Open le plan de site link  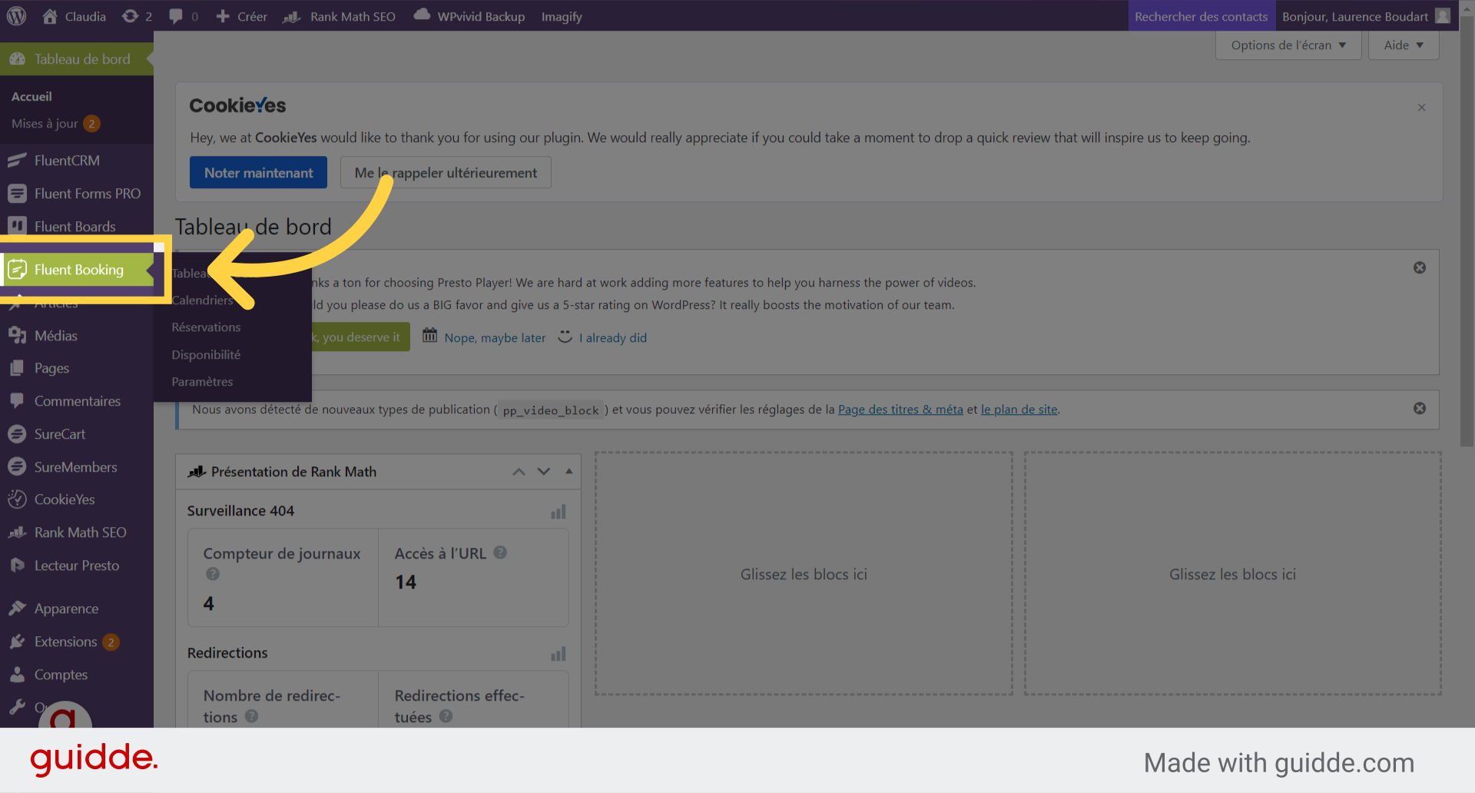1019,410
